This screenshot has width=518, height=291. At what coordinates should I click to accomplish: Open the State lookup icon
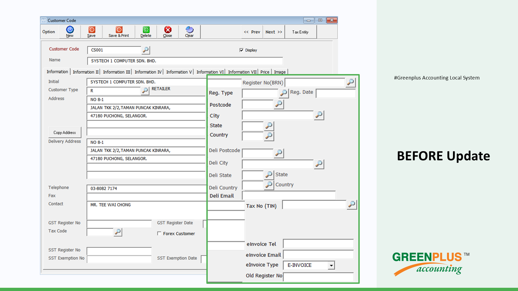click(x=269, y=126)
